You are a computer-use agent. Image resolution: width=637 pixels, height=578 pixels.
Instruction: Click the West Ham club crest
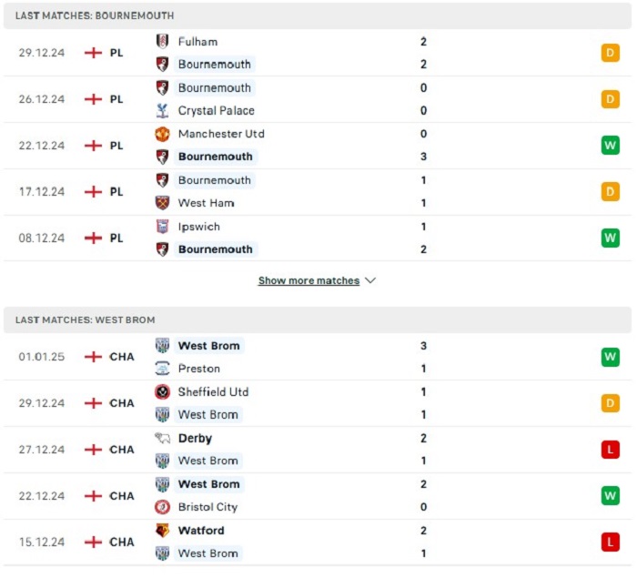tap(163, 203)
